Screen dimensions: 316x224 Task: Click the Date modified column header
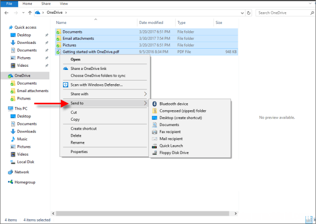(x=151, y=22)
